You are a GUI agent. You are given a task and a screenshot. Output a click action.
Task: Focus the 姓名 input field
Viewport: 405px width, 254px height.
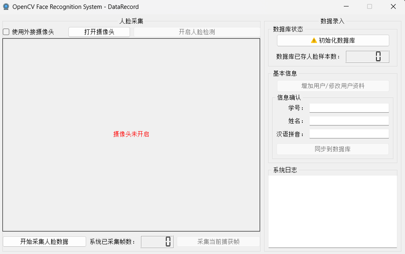(x=349, y=121)
